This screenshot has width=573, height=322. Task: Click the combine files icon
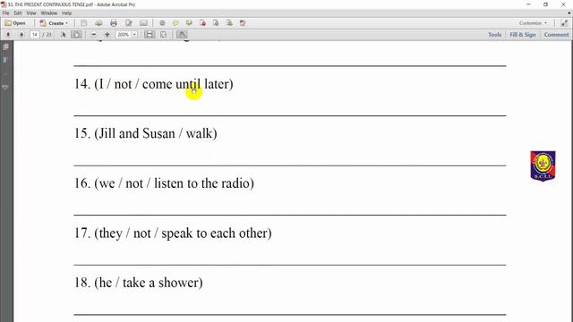[229, 23]
